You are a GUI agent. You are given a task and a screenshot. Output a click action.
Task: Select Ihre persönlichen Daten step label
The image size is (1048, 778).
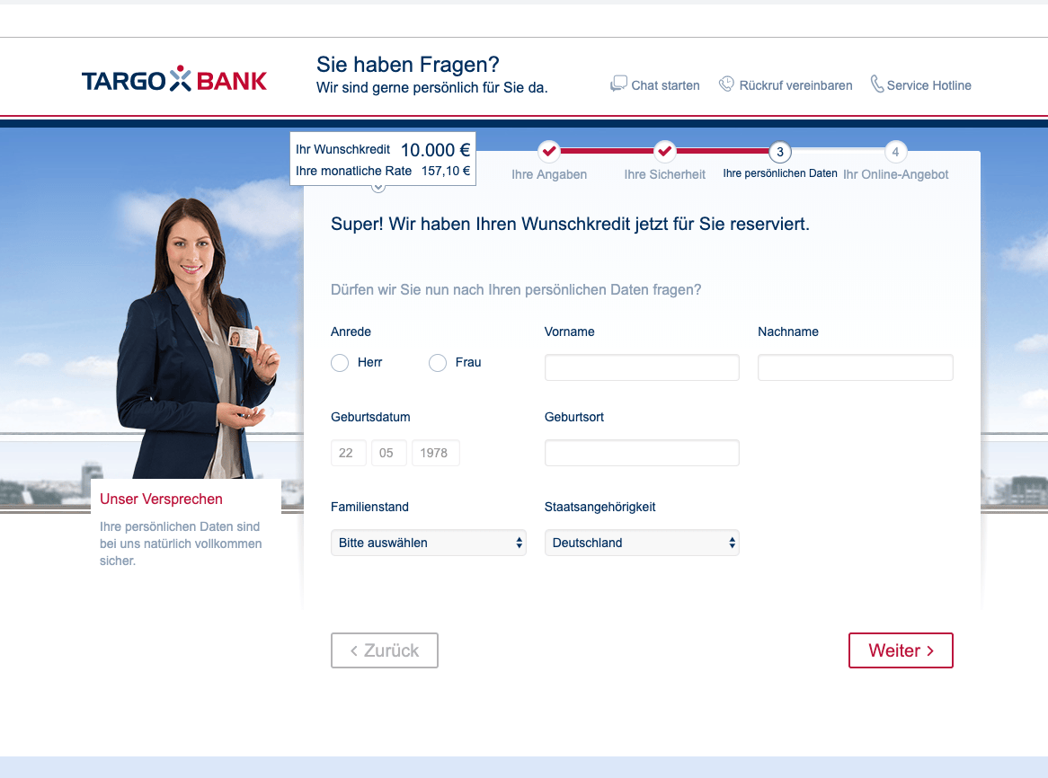pos(780,173)
